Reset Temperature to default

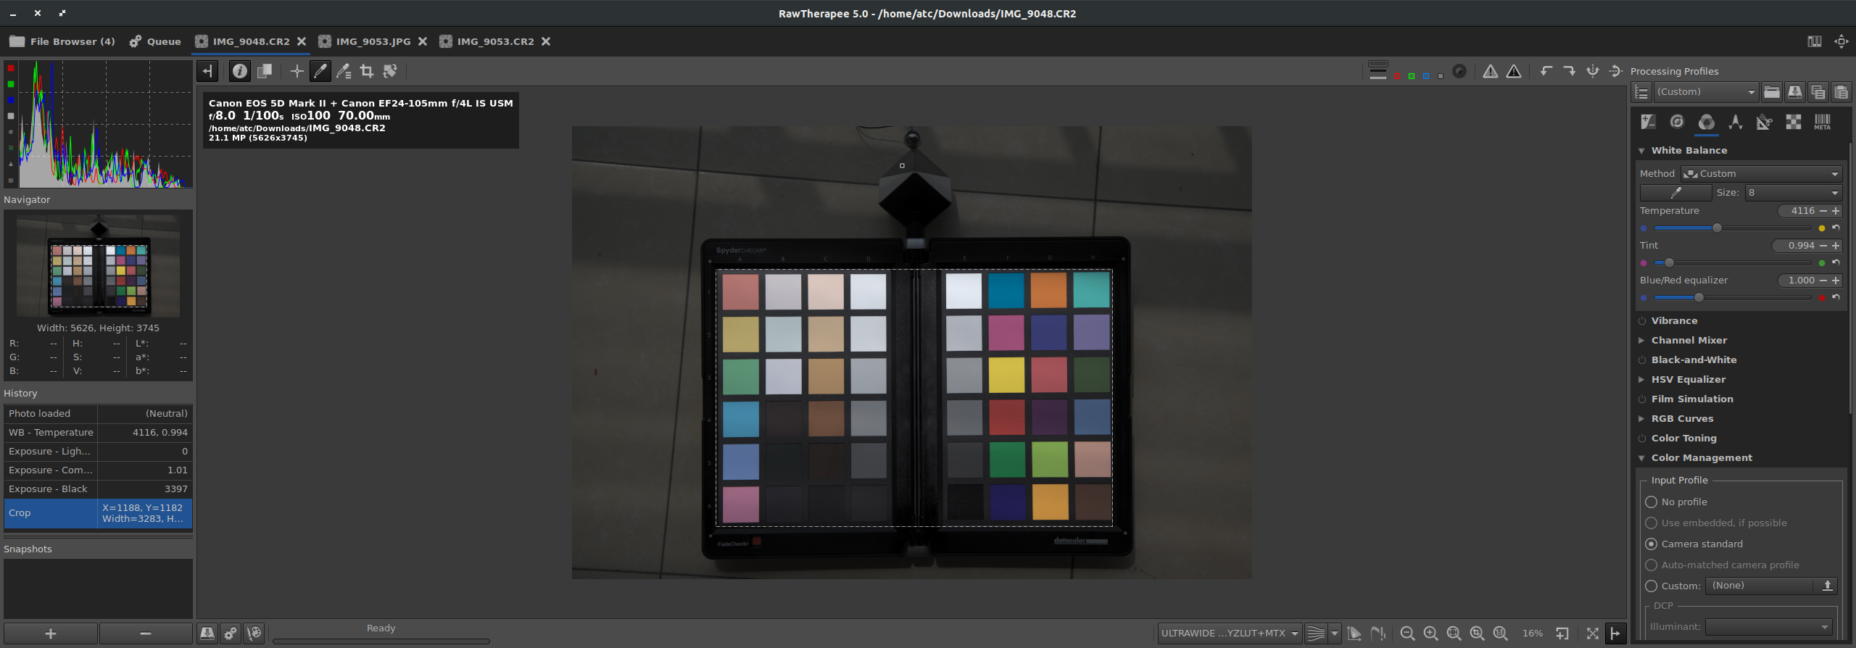click(x=1836, y=228)
